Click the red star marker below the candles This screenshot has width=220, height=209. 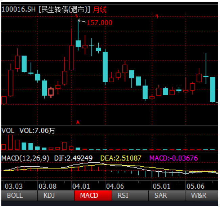[78, 122]
